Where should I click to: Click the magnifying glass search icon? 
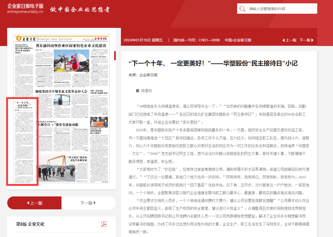tap(242, 9)
